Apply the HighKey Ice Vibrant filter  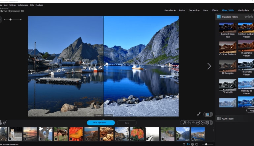[246, 86]
